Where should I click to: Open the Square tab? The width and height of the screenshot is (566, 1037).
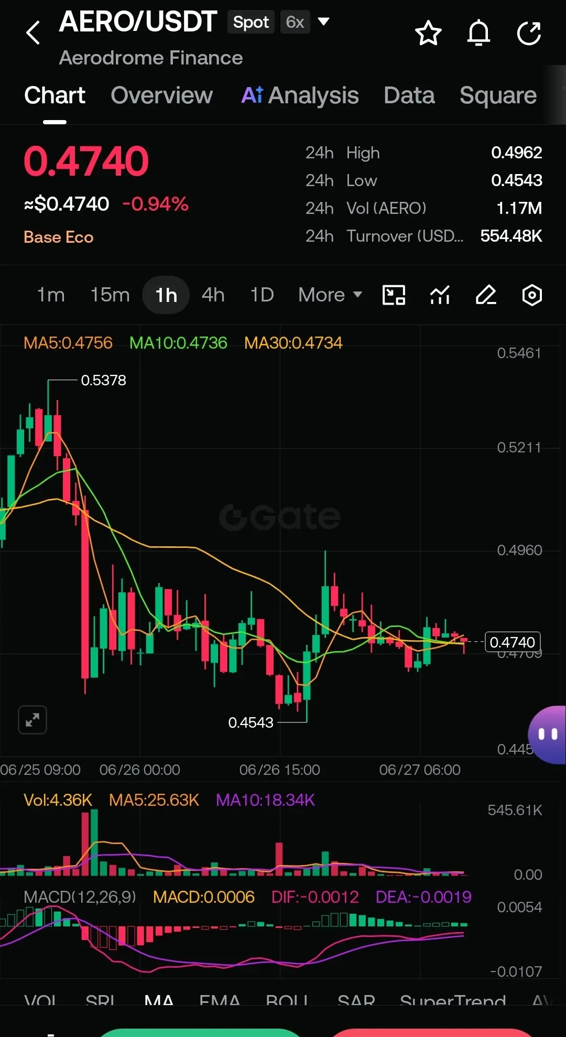pos(498,95)
